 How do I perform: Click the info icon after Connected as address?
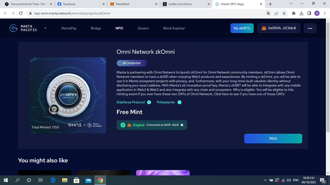(x=182, y=125)
